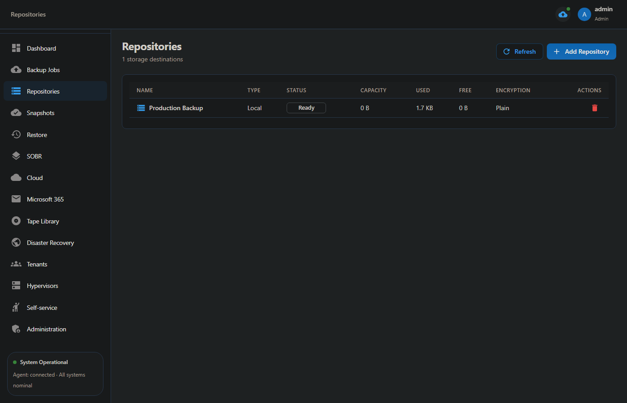Delete the Production Backup repository
Screen dimensions: 627x403
click(595, 108)
